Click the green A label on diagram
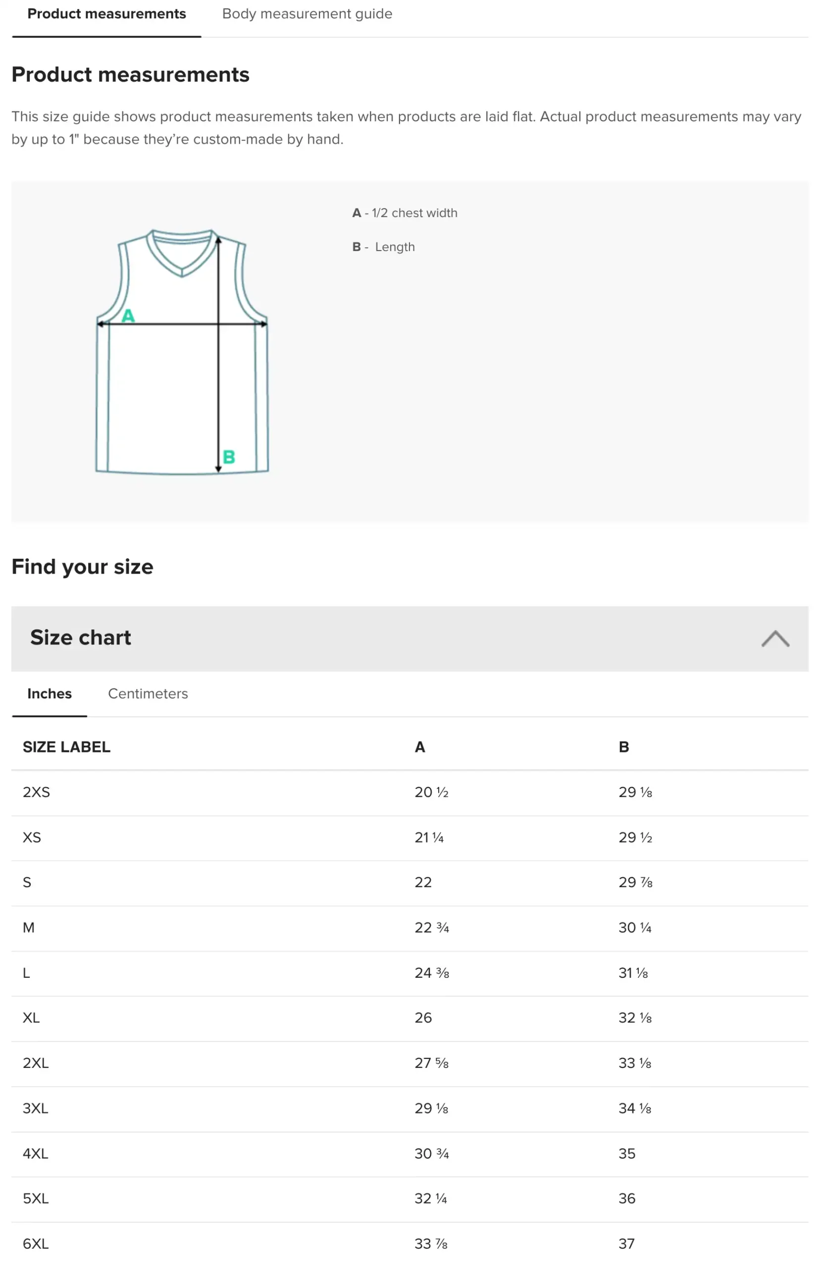Image resolution: width=819 pixels, height=1268 pixels. point(128,316)
